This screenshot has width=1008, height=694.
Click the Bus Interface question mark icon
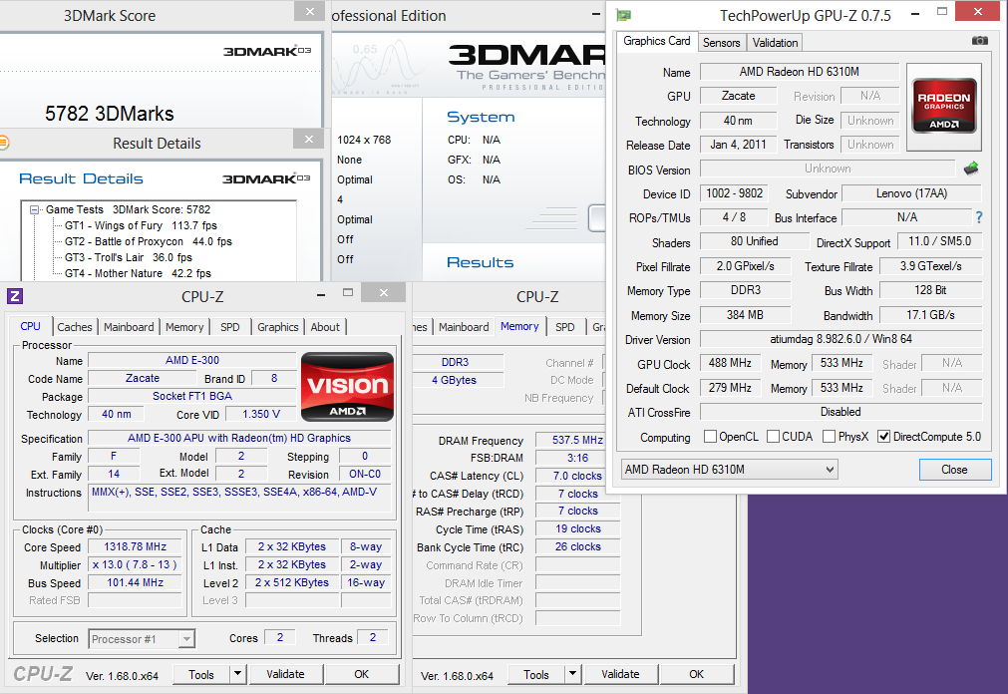pos(978,217)
